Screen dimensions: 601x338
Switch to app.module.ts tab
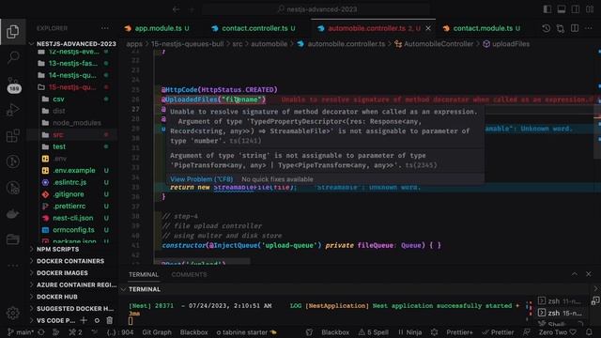157,28
